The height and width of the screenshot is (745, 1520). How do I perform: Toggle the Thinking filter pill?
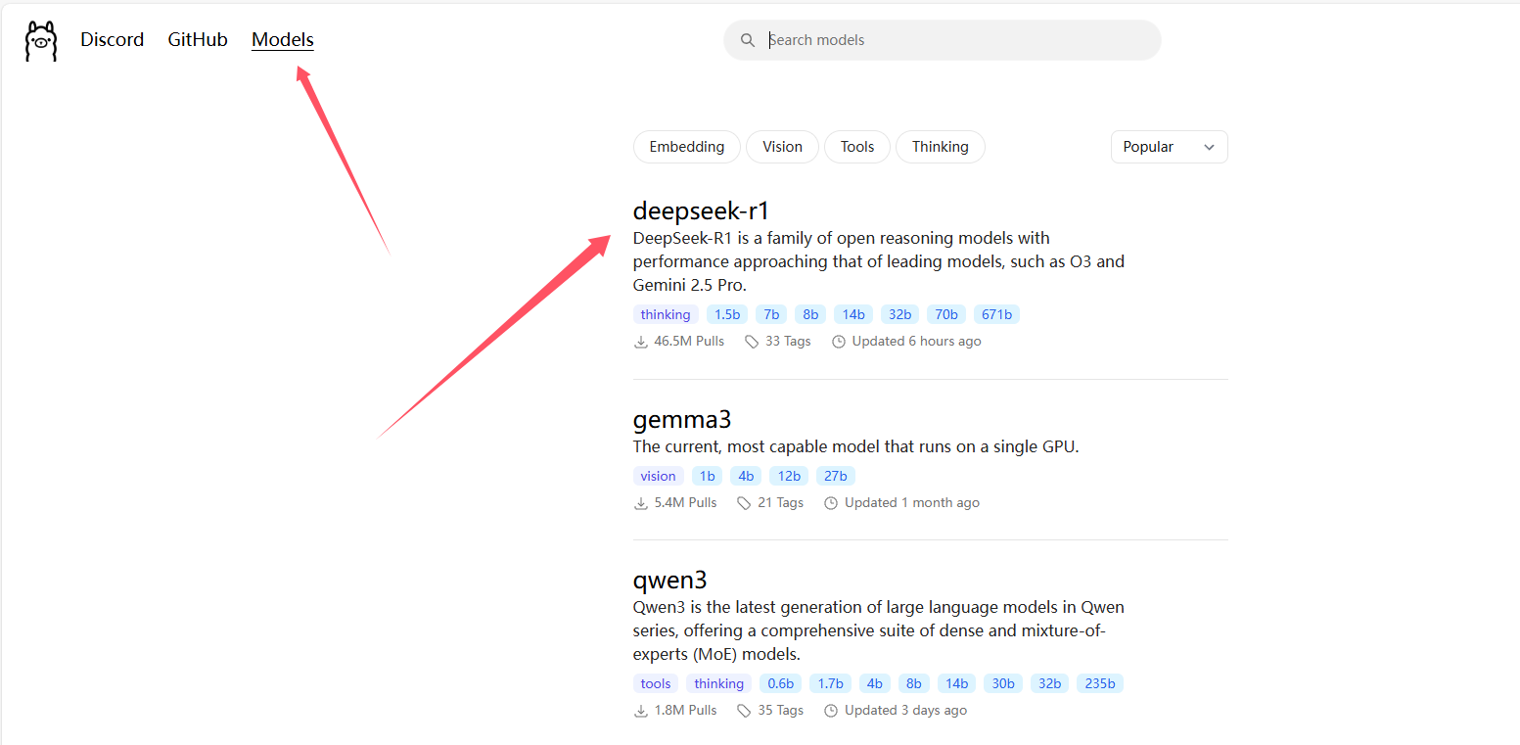tap(941, 147)
